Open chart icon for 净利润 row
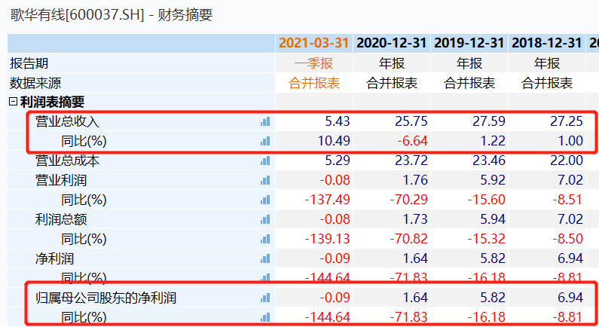This screenshot has height=327, width=599. [x=265, y=258]
